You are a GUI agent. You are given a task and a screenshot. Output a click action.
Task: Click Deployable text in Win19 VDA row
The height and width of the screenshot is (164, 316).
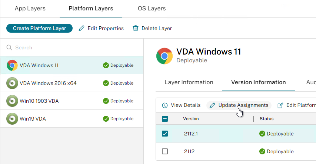[x=122, y=119]
